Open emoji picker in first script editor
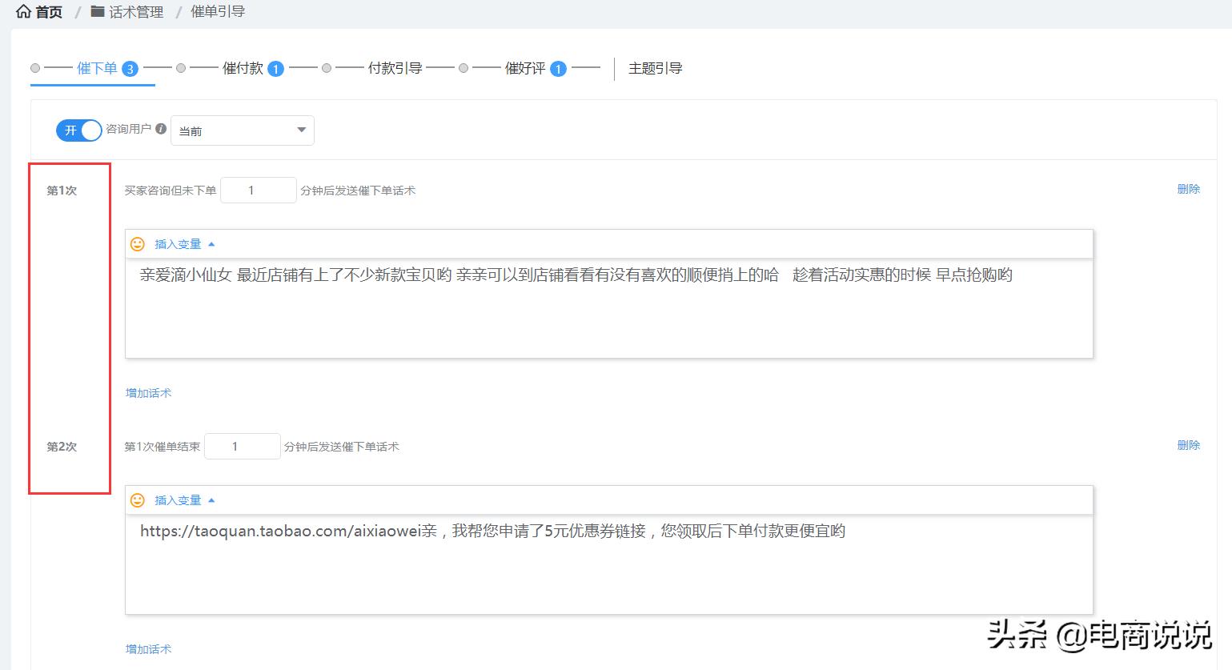The height and width of the screenshot is (670, 1232). pyautogui.click(x=138, y=244)
